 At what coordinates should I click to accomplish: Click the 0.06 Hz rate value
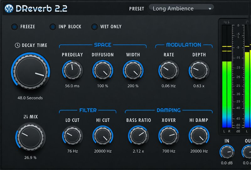(x=168, y=86)
